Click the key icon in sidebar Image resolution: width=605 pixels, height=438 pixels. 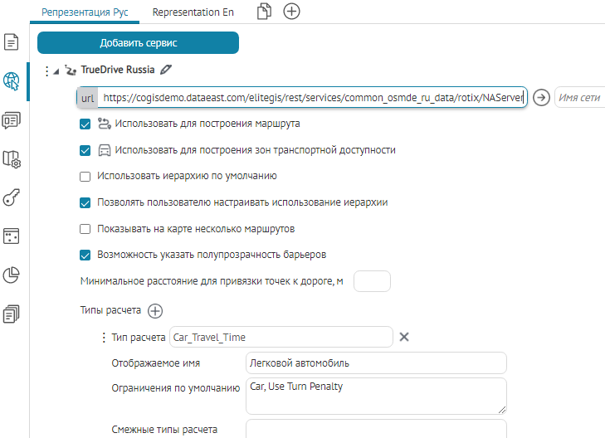click(x=12, y=197)
